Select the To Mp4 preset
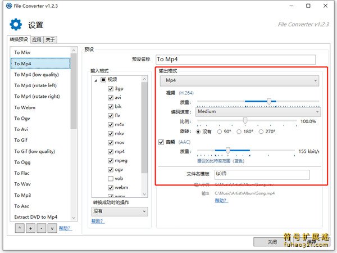Viewport: 337px width, 253px height. click(40, 64)
